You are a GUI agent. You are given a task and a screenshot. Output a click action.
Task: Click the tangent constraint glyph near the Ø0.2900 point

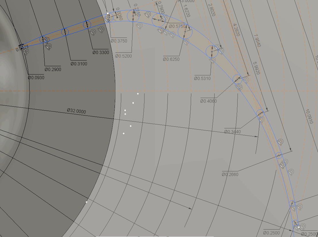pyautogui.click(x=48, y=46)
